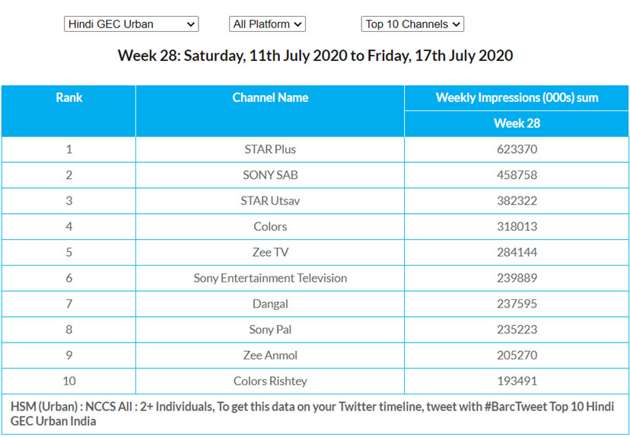Click the Week 28 subheader cell
The image size is (630, 437).
tap(517, 123)
